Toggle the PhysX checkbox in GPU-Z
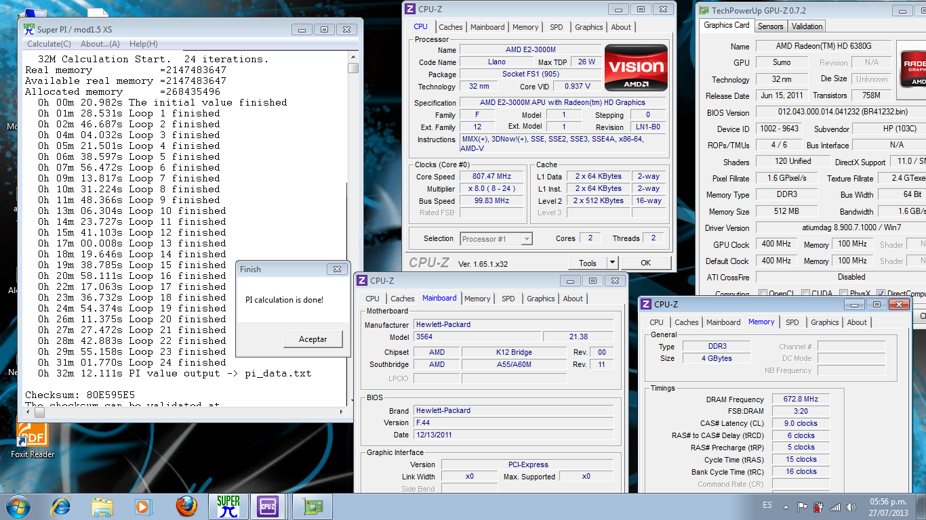The image size is (926, 520). coord(843,294)
